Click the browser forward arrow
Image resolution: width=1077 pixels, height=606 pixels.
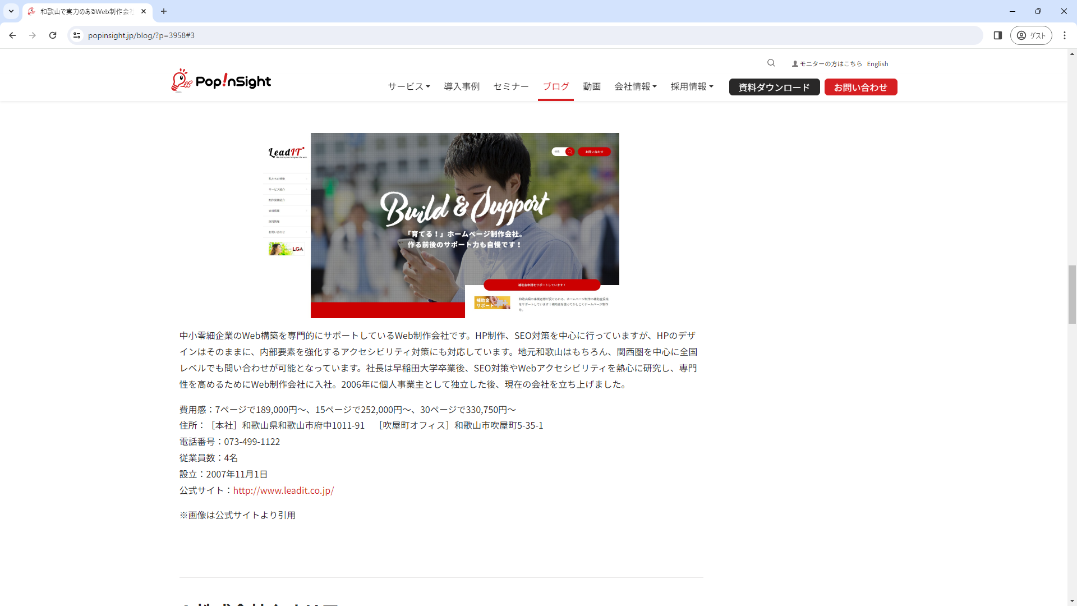(33, 35)
